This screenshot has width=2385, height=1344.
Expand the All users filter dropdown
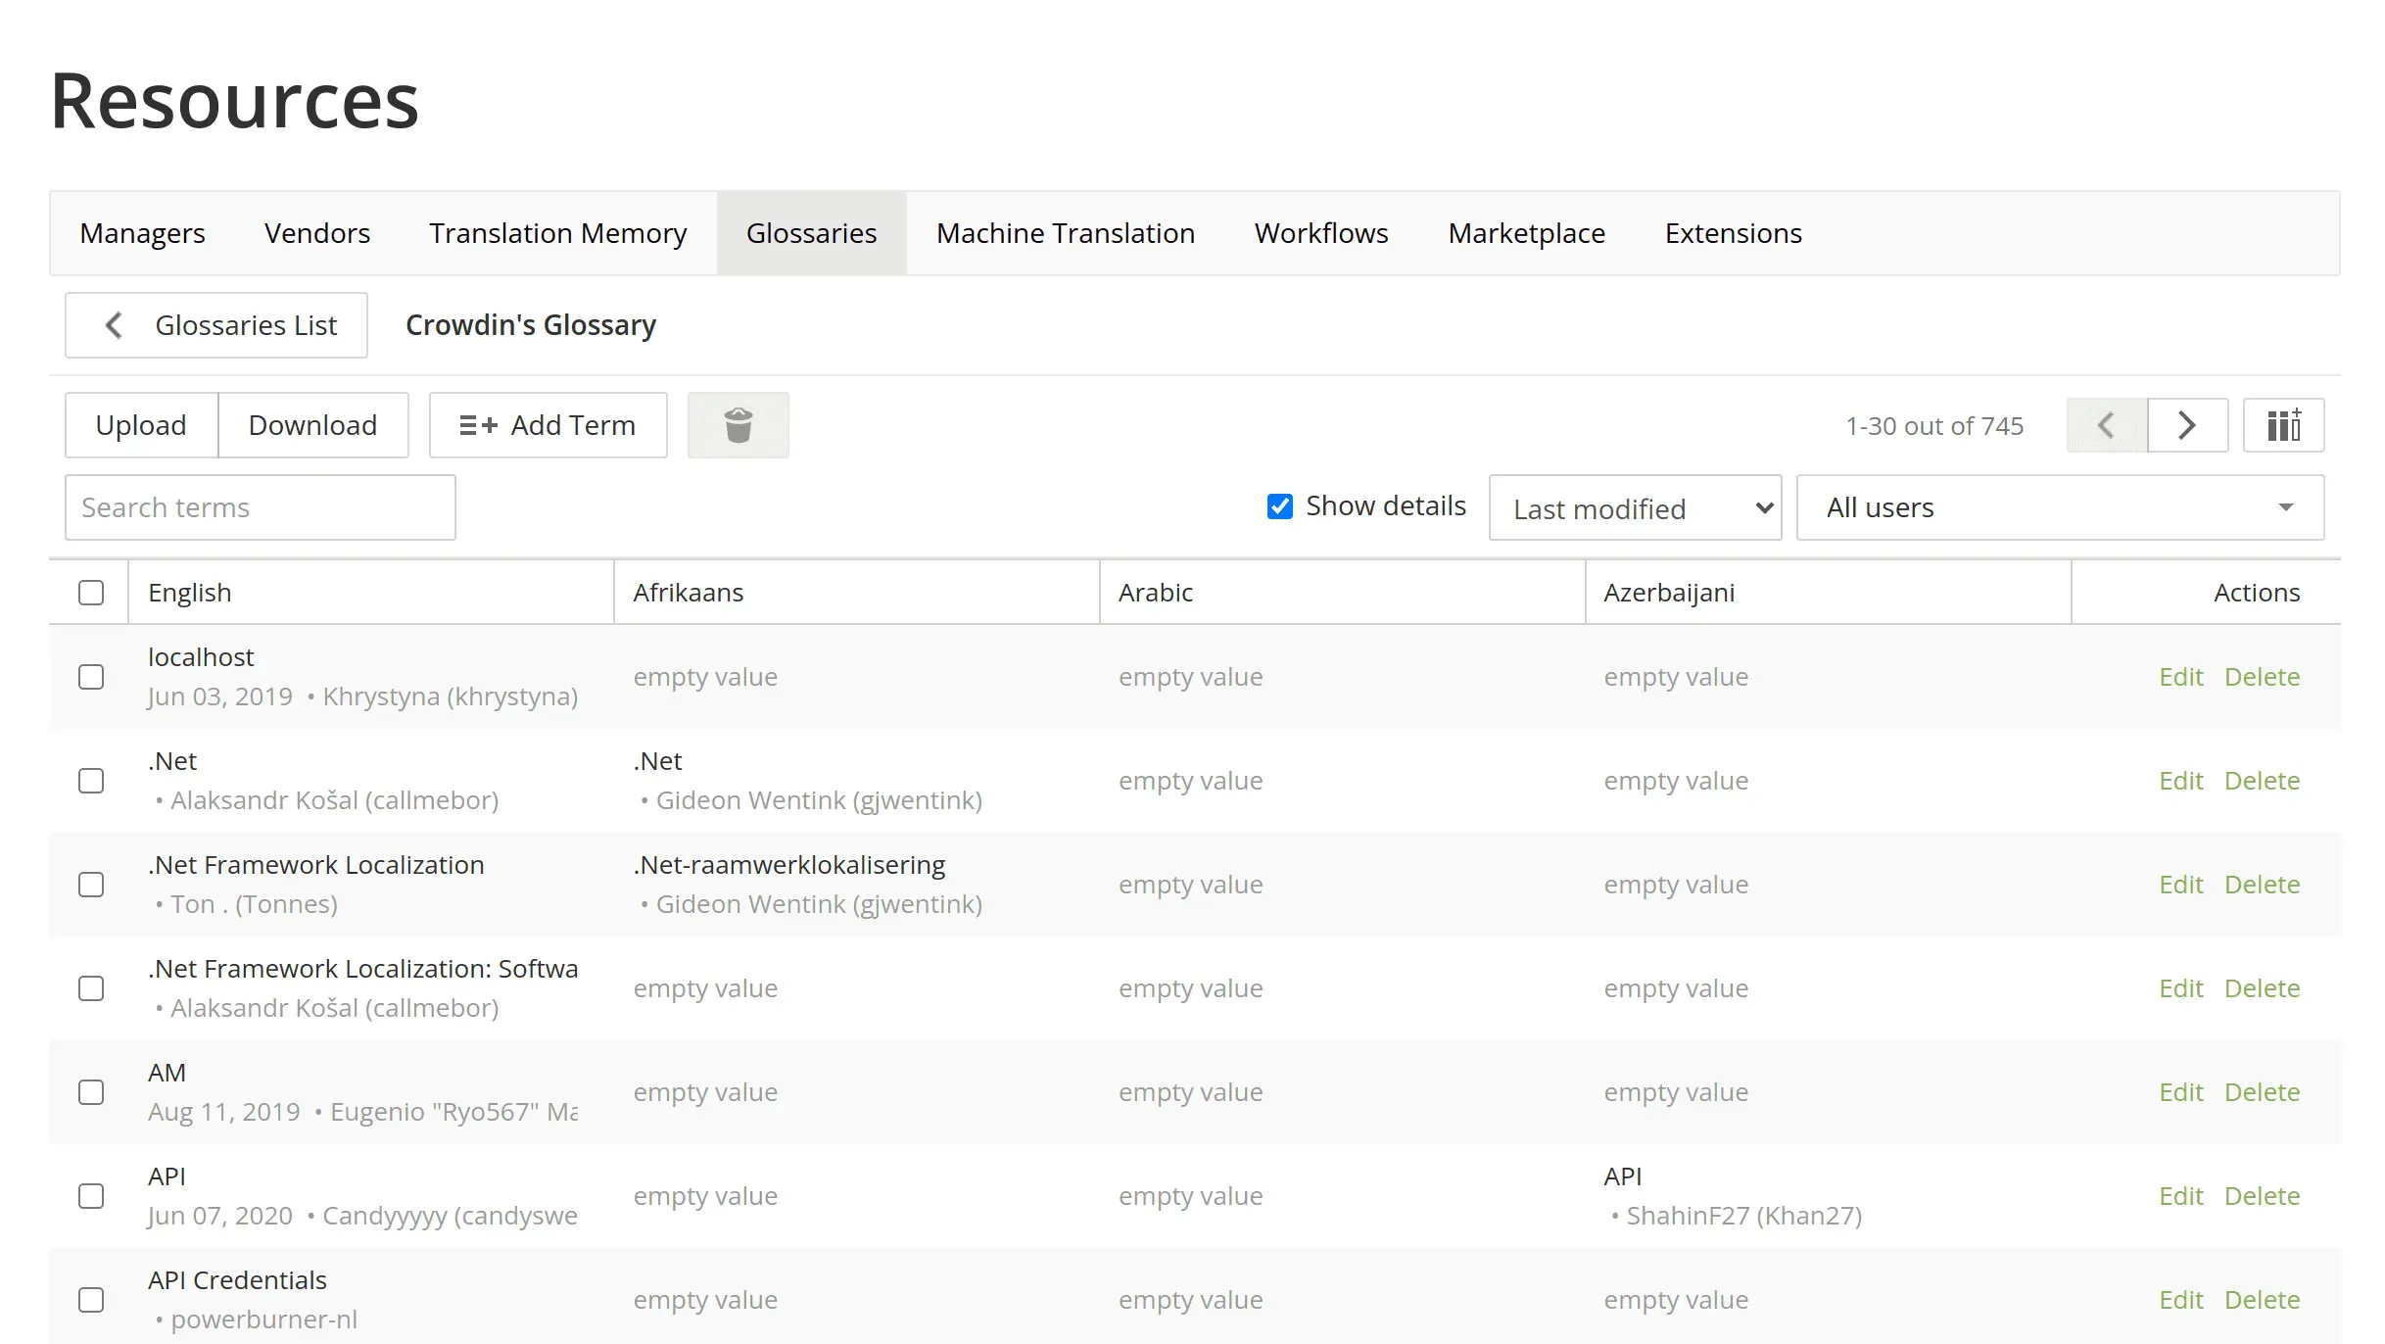pos(2060,507)
